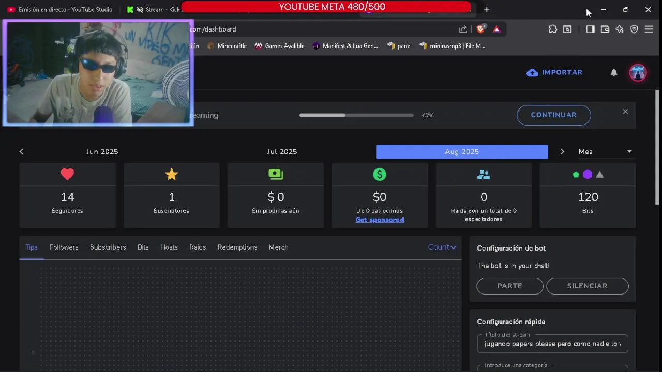Screen dimensions: 662x372
Task: Click the Configuración rápida heading
Action: point(511,322)
